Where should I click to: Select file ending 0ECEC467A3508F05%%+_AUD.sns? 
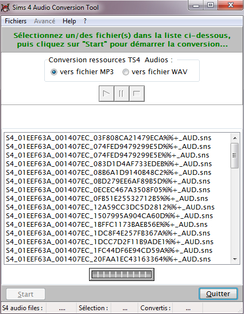118,190
